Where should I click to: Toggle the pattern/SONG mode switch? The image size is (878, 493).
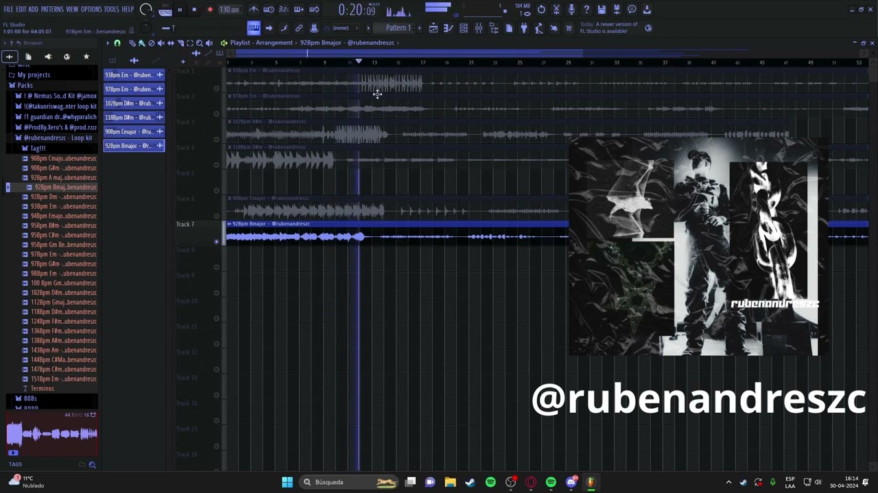pos(165,10)
